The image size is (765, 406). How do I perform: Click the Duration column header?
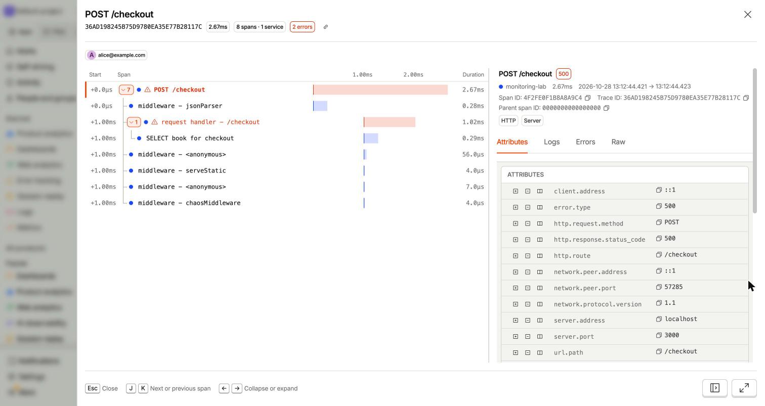click(473, 74)
